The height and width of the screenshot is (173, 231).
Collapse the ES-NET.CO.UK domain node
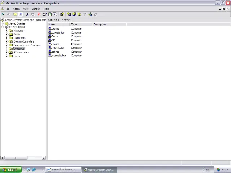coord(3,27)
